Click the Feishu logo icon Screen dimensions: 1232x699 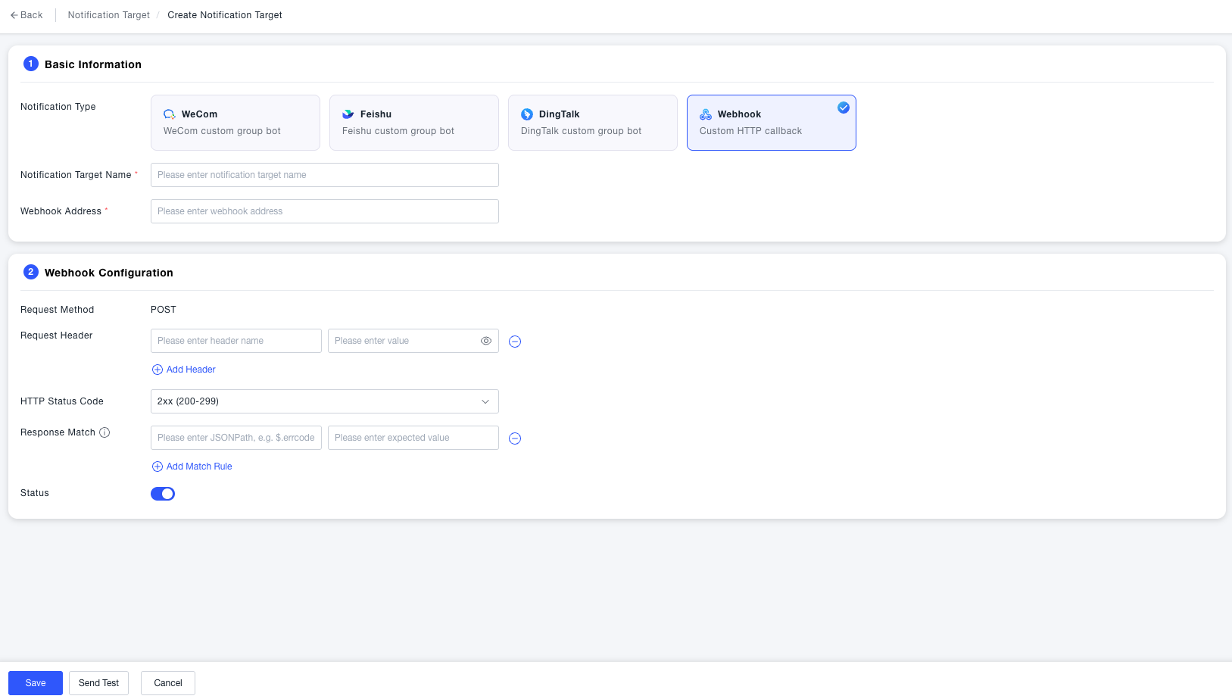[x=348, y=114]
